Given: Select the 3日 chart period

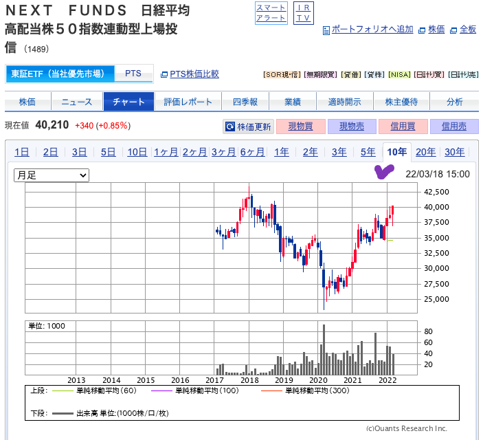Looking at the screenshot, I should click(x=80, y=152).
